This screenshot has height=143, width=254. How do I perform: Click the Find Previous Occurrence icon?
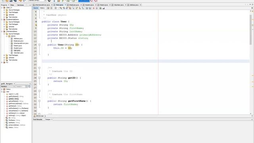(x=63, y=8)
